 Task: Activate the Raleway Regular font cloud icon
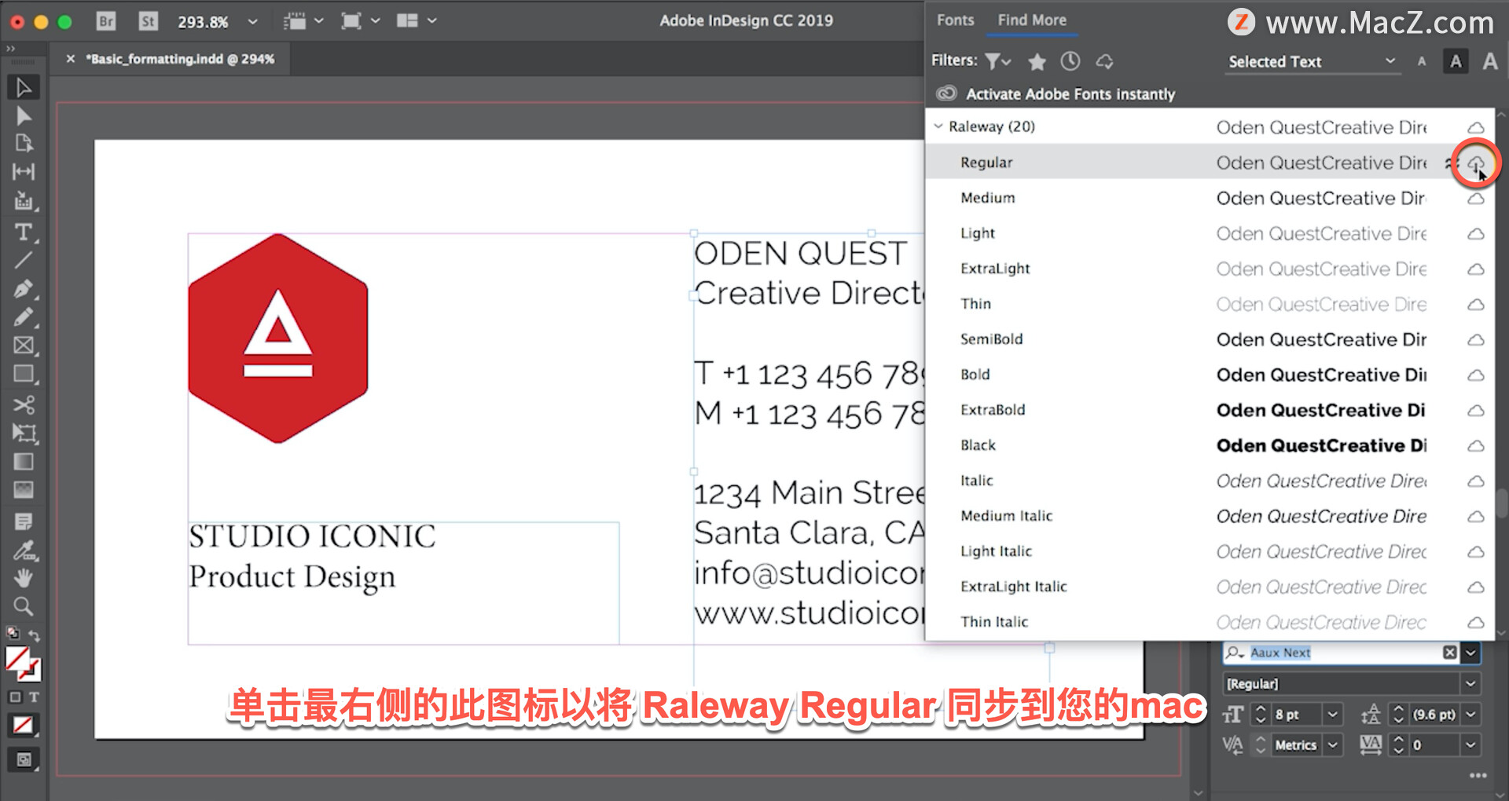[x=1477, y=163]
